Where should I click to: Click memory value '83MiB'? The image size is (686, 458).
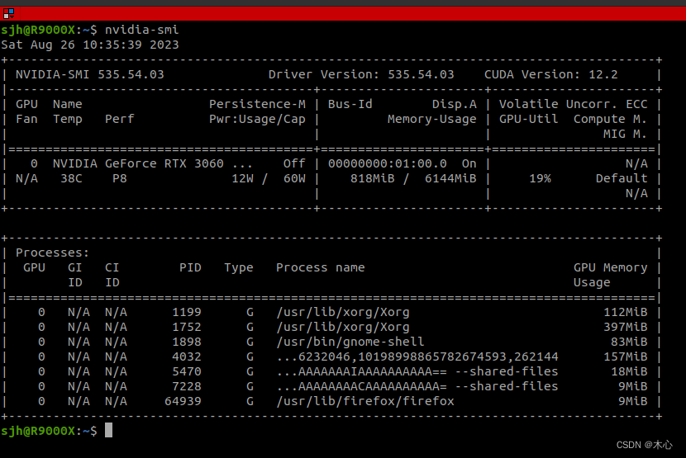[629, 342]
